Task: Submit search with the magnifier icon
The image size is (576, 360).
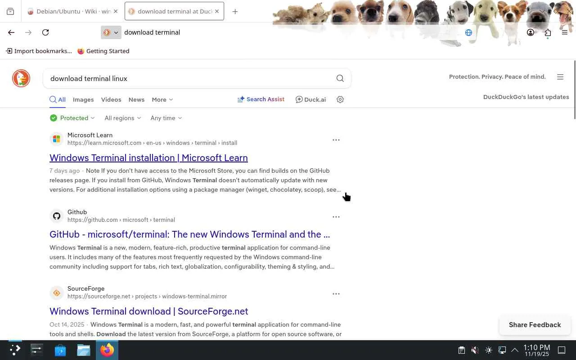Action: (340, 78)
